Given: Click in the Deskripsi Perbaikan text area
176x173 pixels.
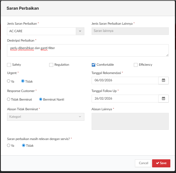Looking at the screenshot, I should pyautogui.click(x=88, y=50).
